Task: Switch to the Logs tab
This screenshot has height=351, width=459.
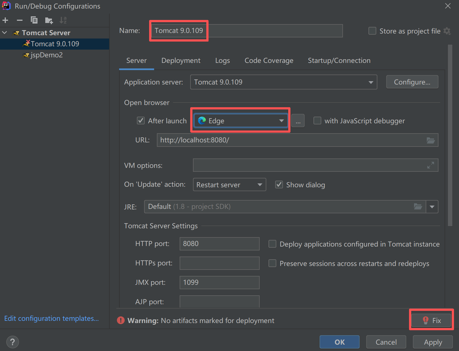Action: coord(222,60)
